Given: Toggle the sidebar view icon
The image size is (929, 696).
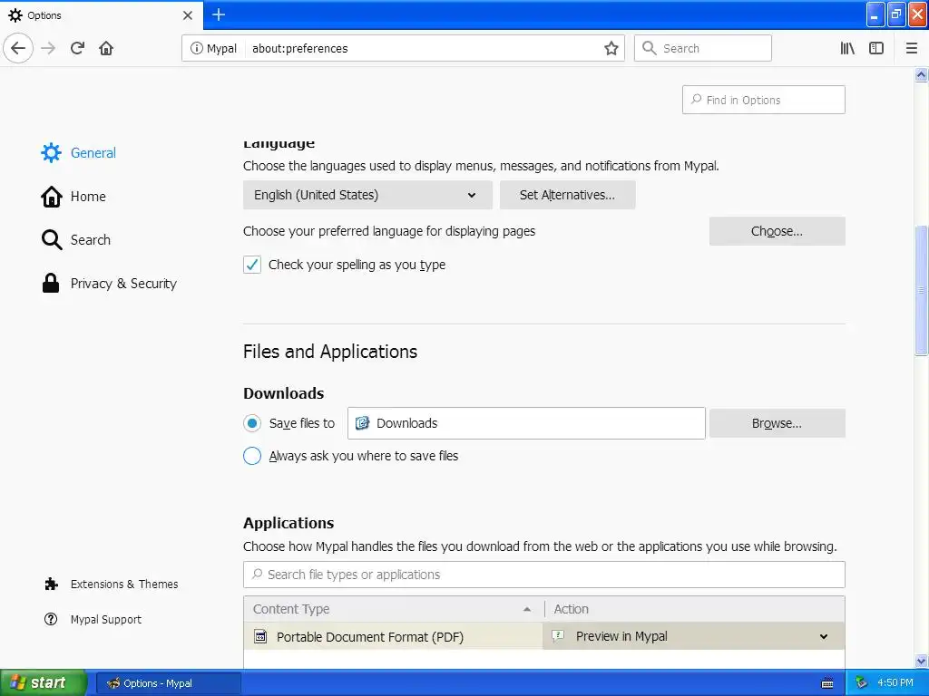Looking at the screenshot, I should (876, 48).
